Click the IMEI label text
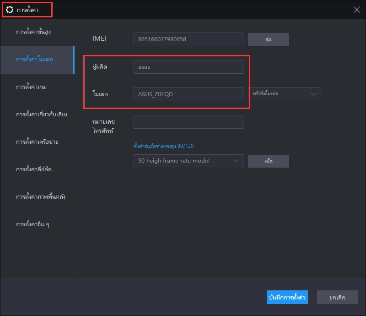 99,38
